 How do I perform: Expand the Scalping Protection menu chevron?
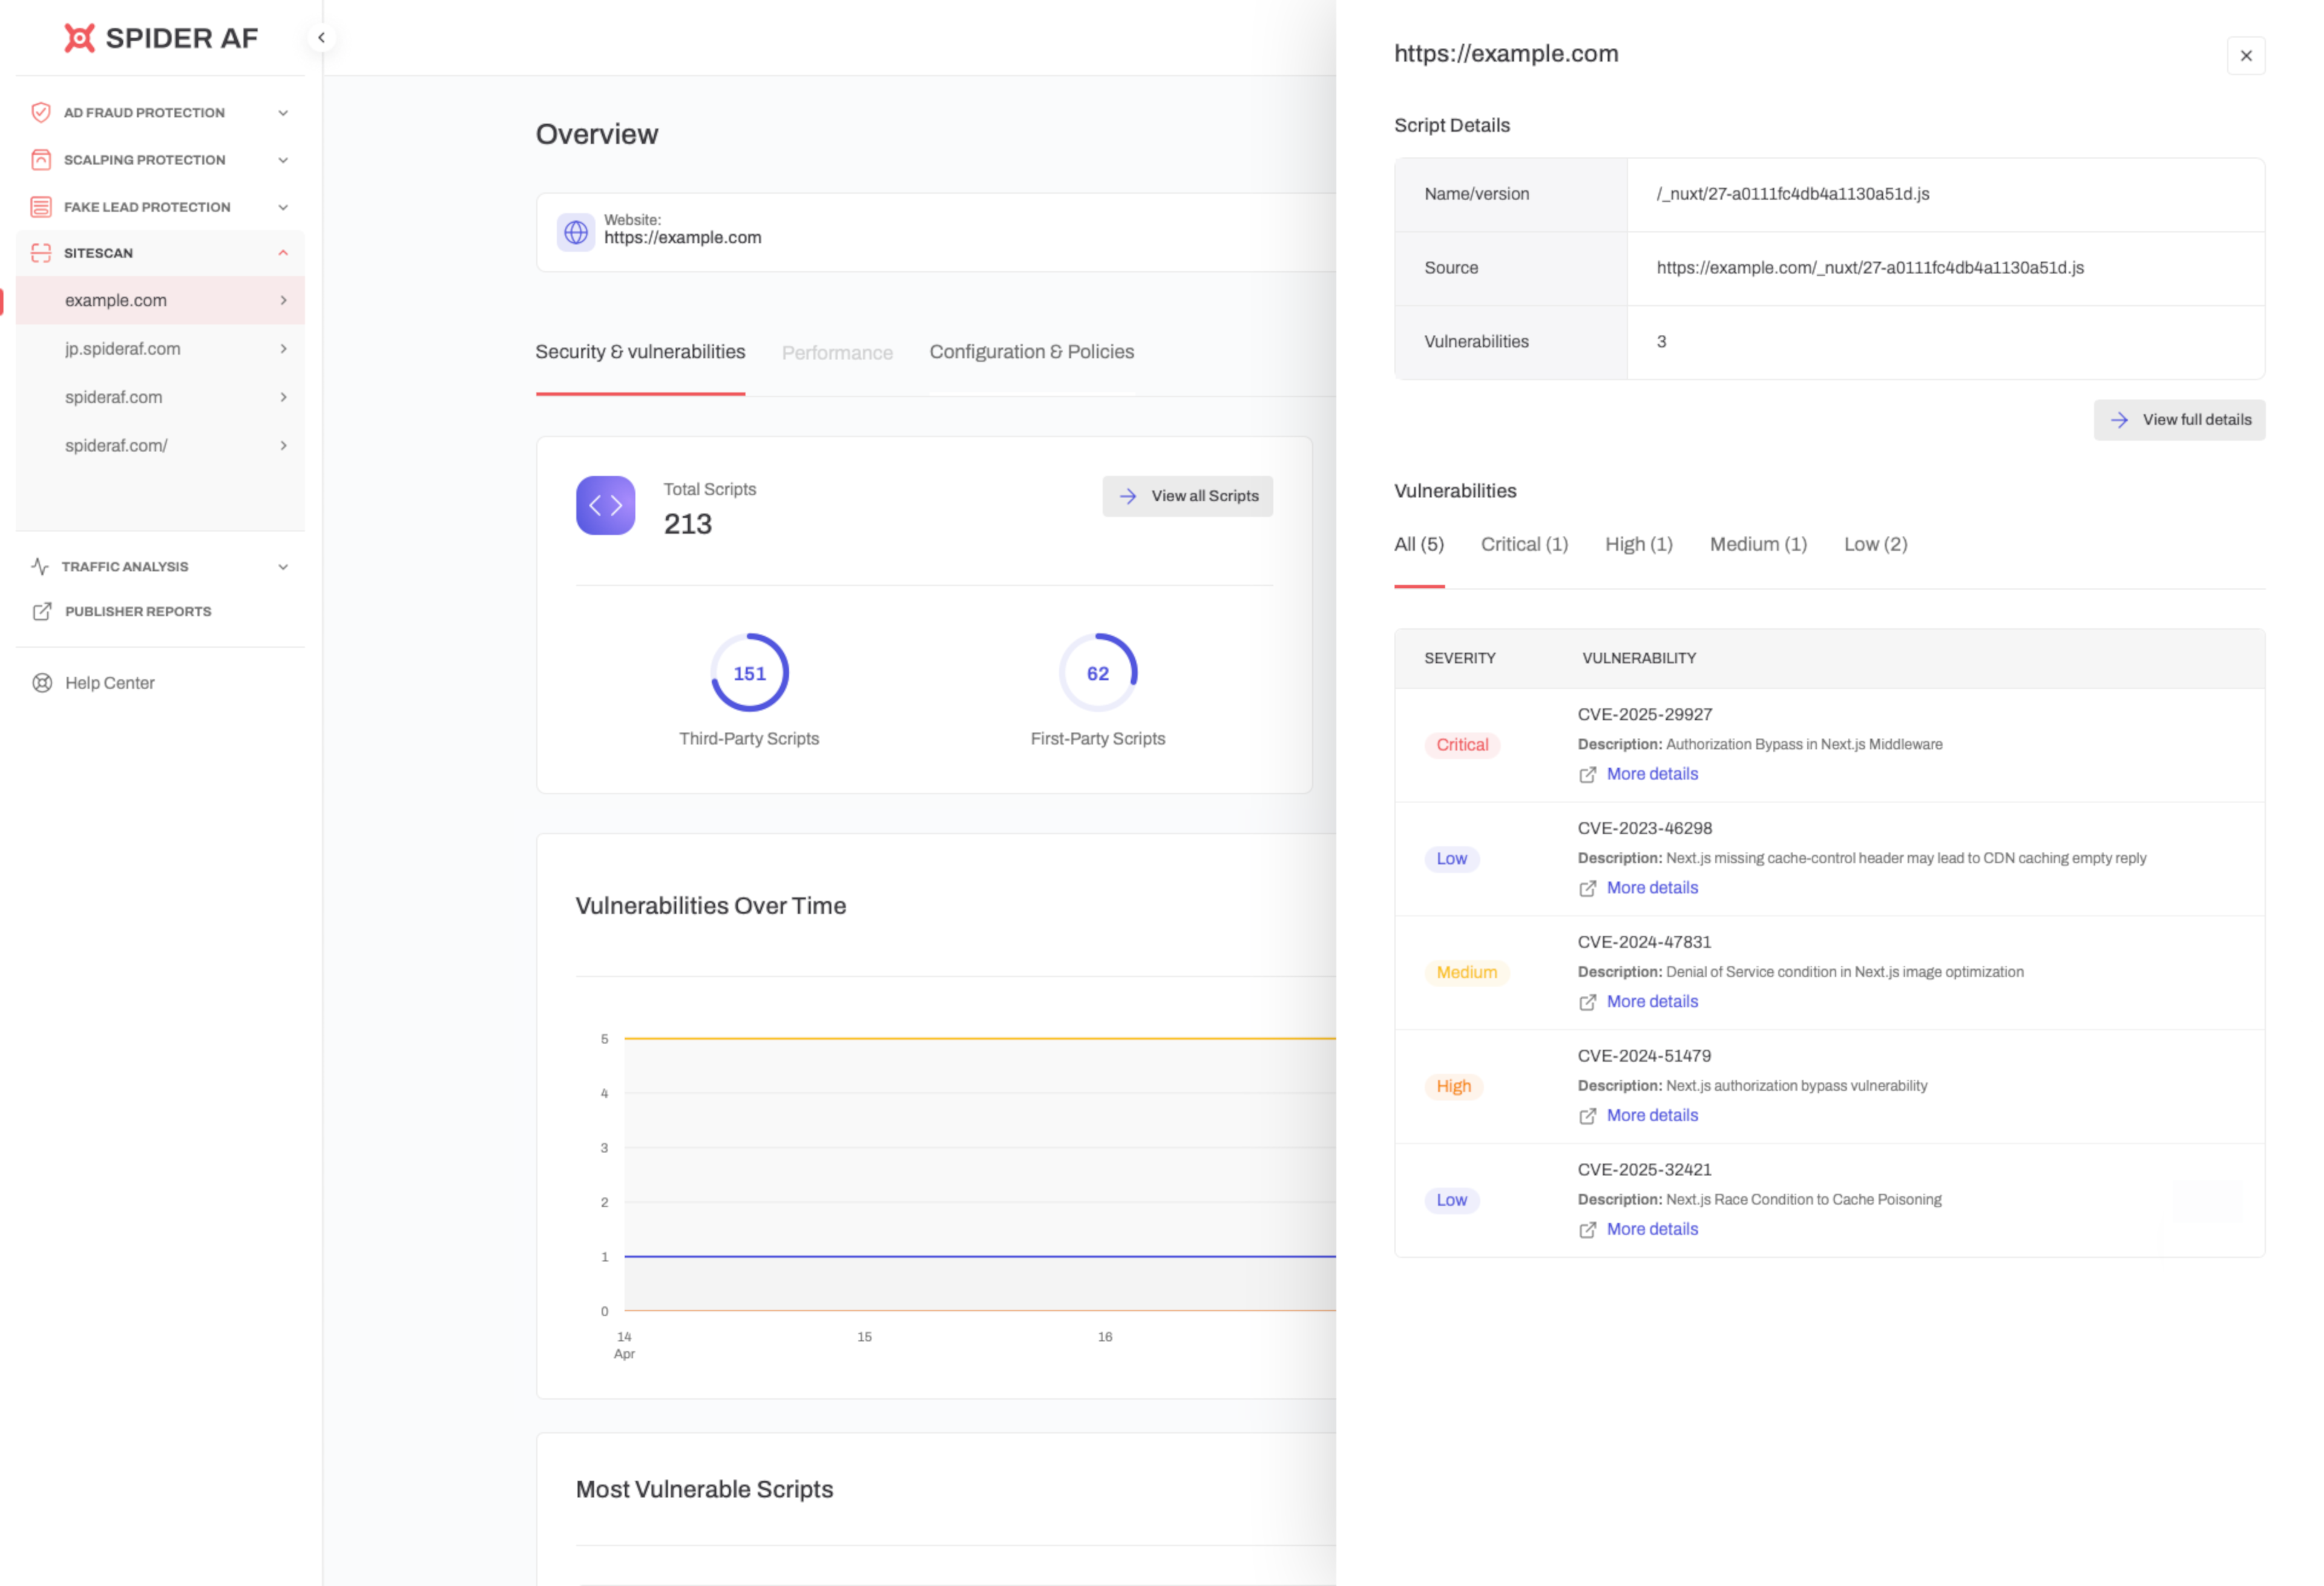283,160
